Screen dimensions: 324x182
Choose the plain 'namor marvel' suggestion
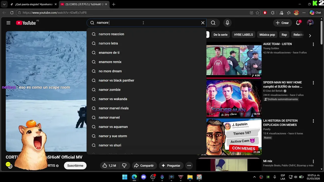click(146, 118)
